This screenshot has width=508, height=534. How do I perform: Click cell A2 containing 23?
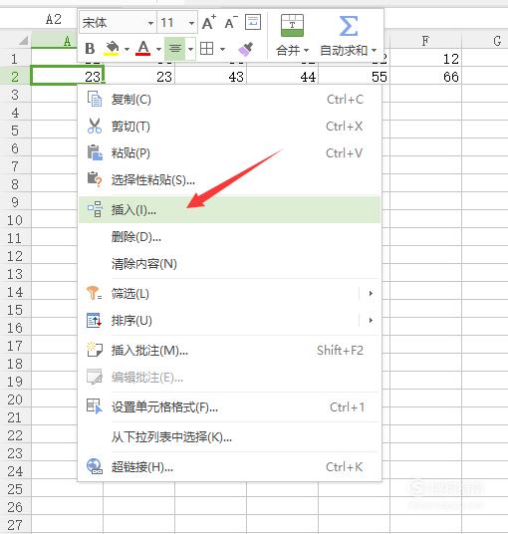67,77
